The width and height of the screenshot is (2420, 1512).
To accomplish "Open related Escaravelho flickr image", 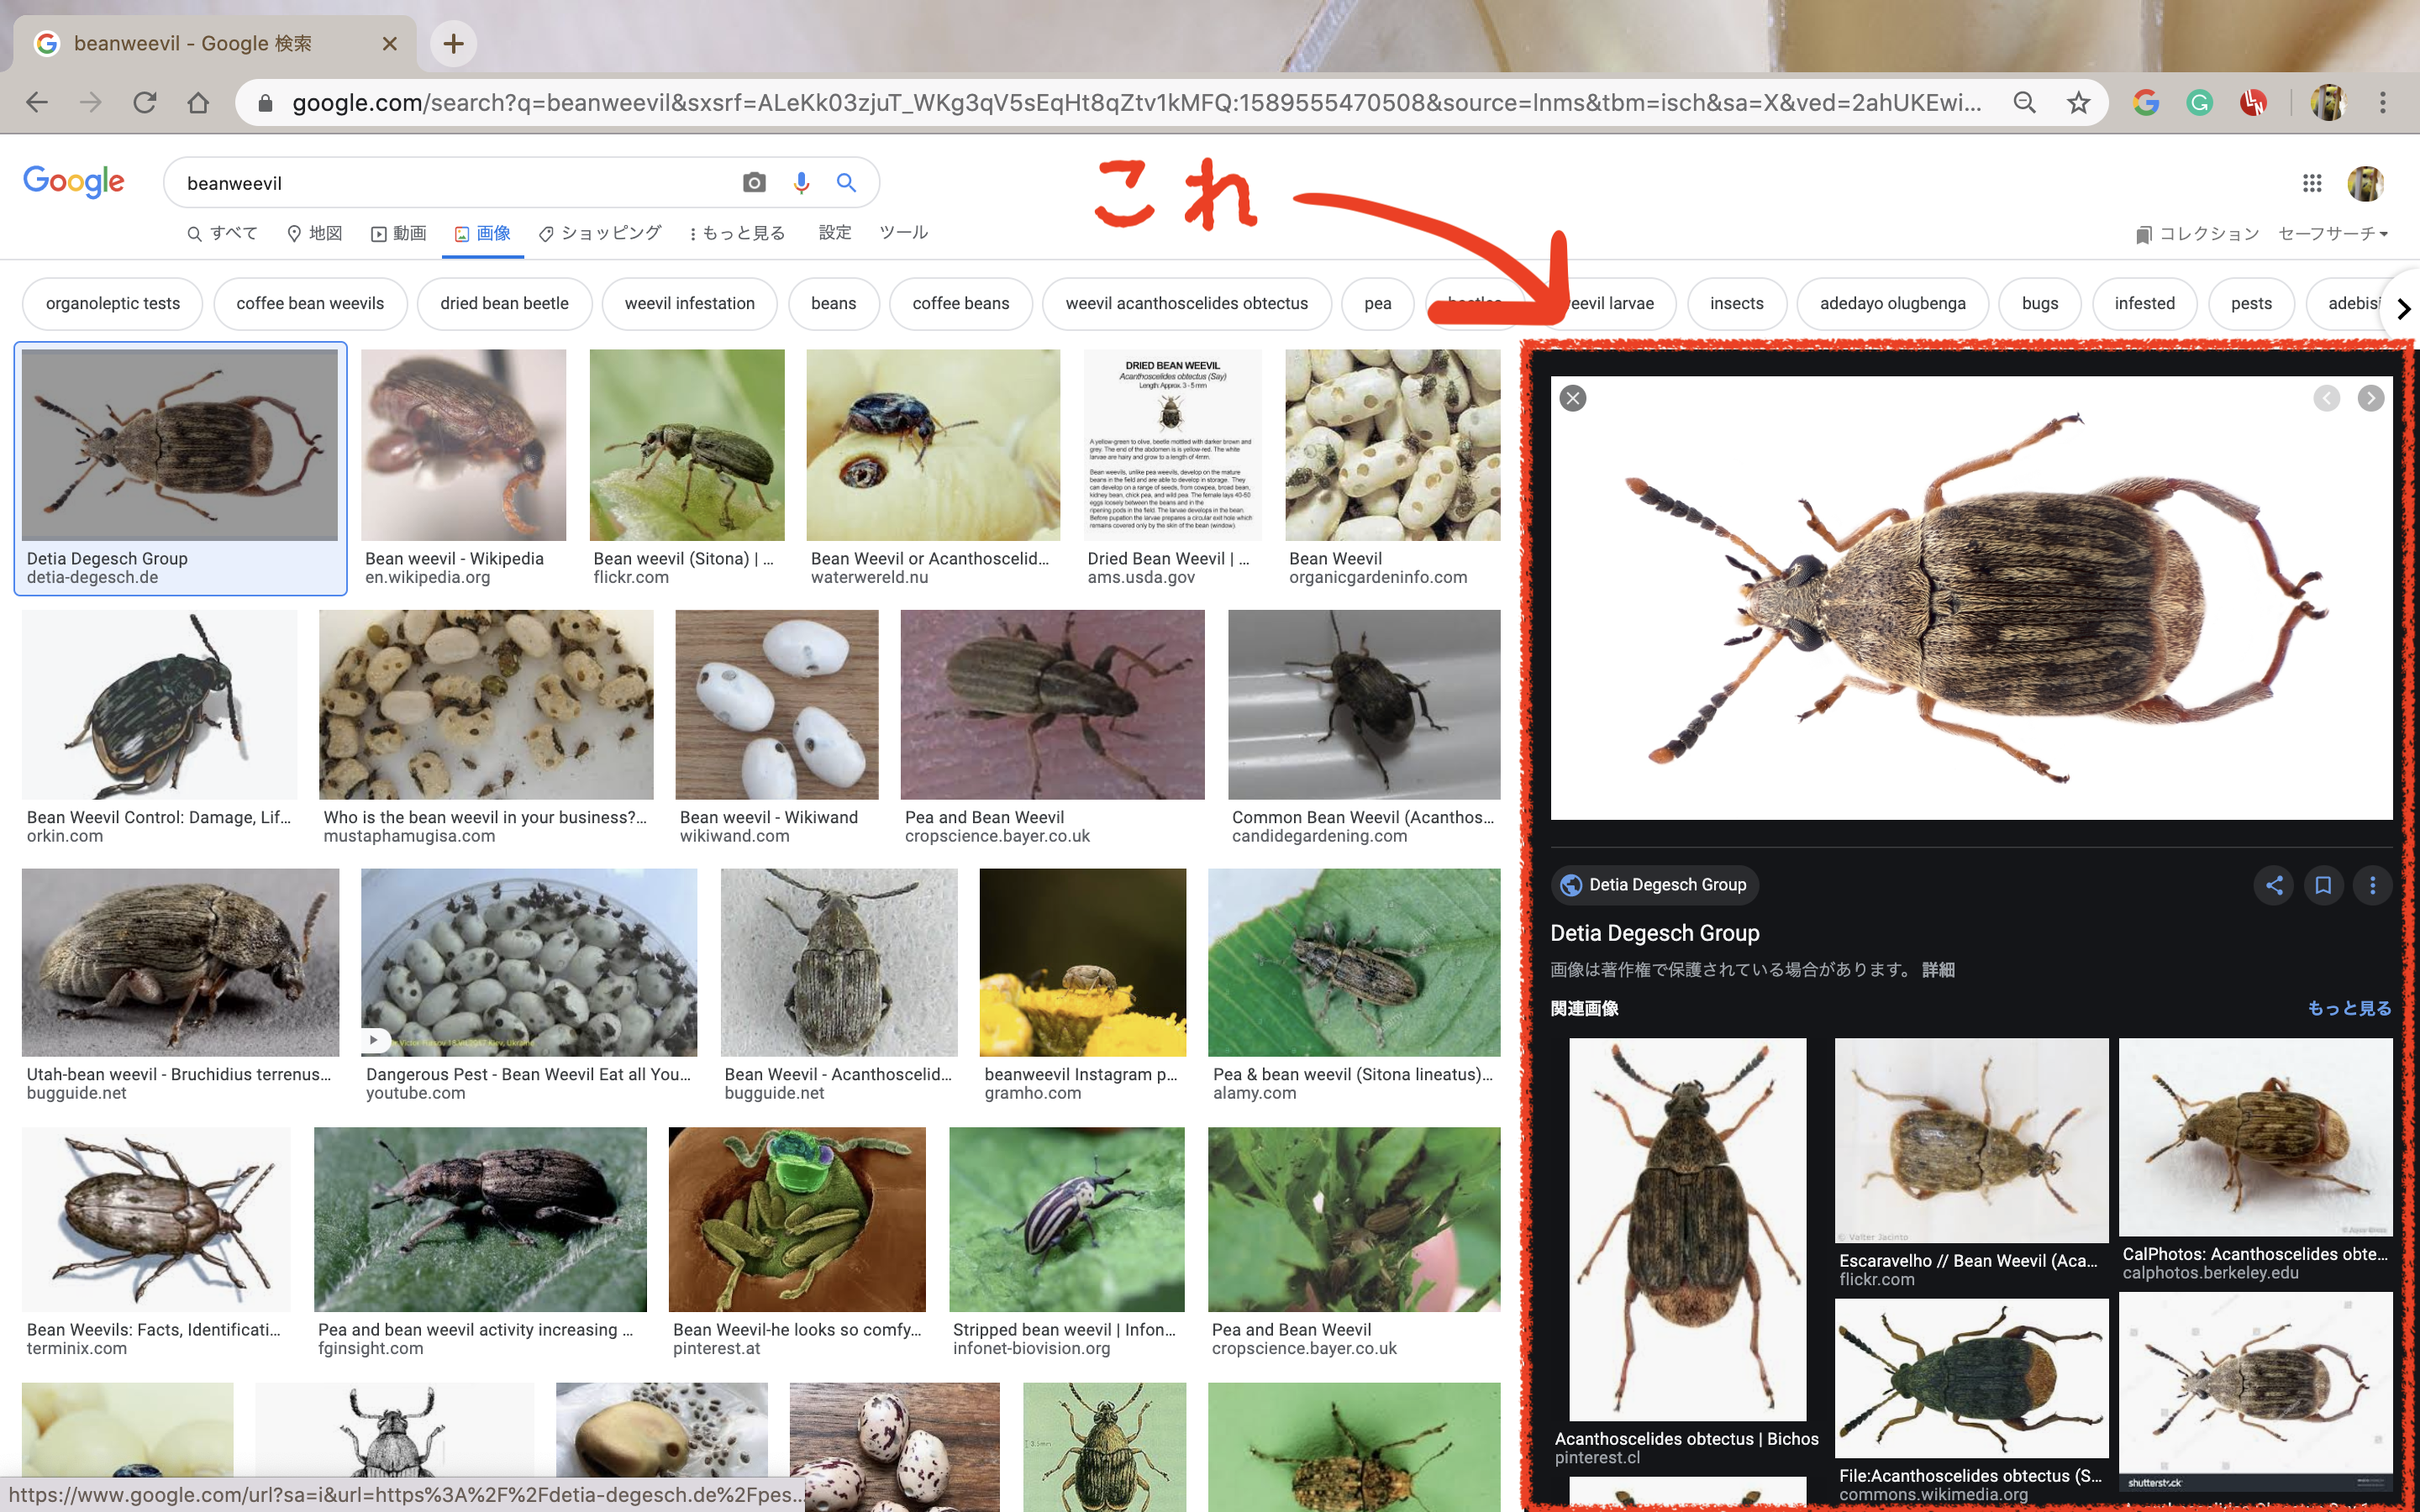I will pyautogui.click(x=1971, y=1140).
